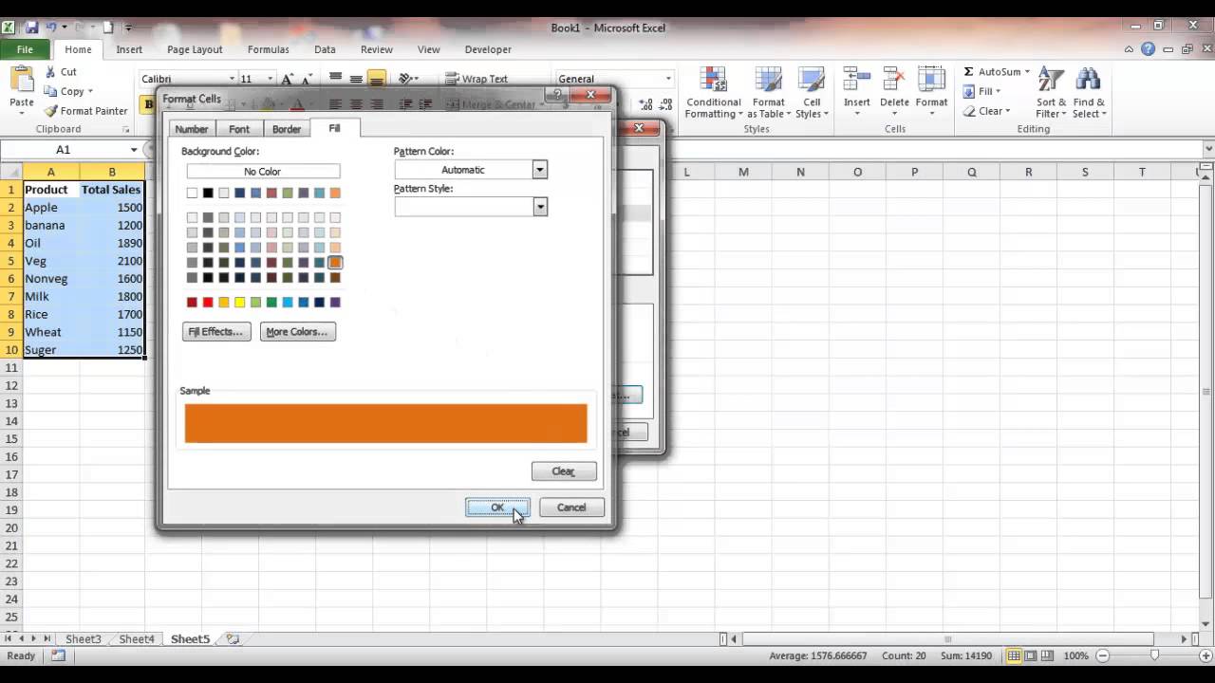Click the horizontal sheet scrollbar

(x=947, y=639)
